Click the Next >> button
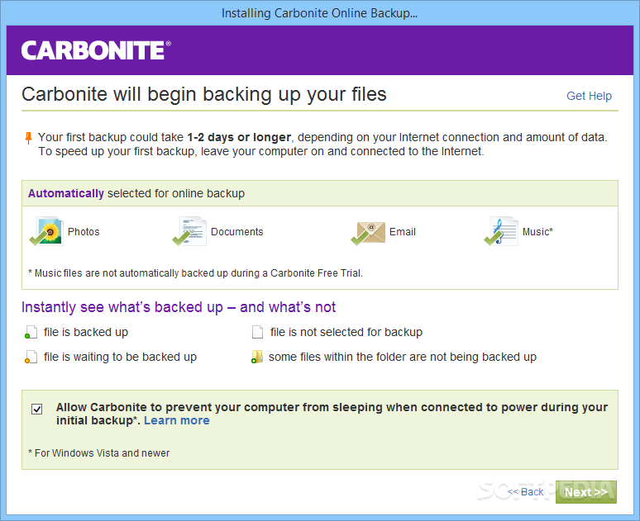Screen dimensions: 640x521 [x=586, y=492]
